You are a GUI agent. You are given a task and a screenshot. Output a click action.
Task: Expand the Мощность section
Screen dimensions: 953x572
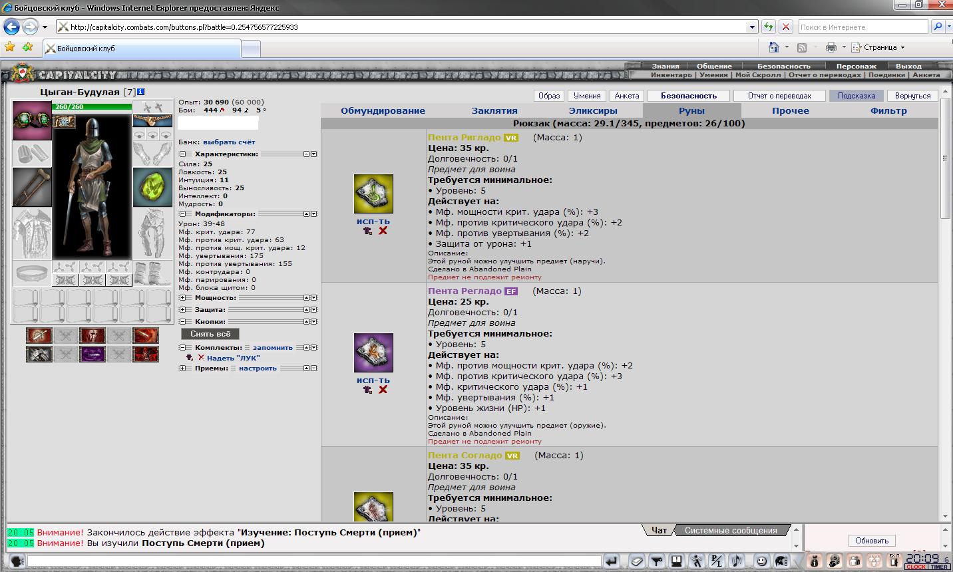point(182,298)
